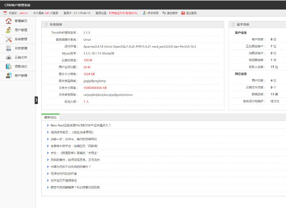Screen dimensions: 286x208
Task: Click the 服务器操作系统 value Linux
Action: pos(87,40)
